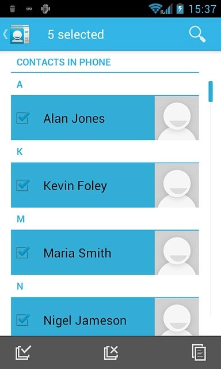Screen dimensions: 221x369
Task: Tap the Wi-Fi status icon
Action: 155,9
